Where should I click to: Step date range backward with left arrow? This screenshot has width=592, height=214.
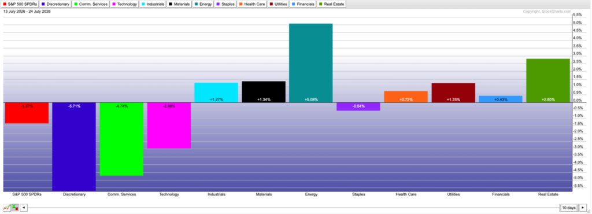[24, 208]
